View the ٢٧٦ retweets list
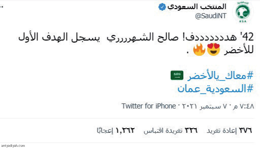Screen dimensions: 260x148 pos(229,131)
